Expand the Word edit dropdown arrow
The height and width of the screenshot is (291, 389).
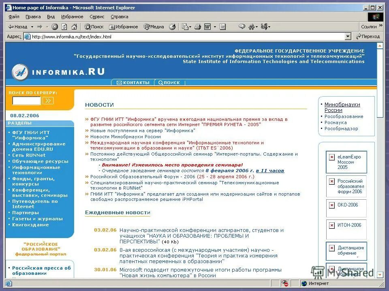click(215, 27)
